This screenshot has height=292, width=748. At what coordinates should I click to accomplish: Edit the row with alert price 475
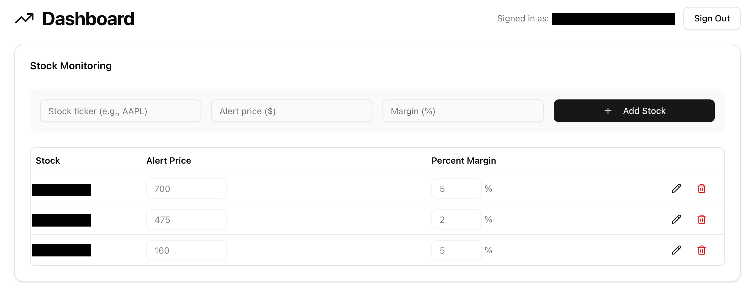[676, 219]
